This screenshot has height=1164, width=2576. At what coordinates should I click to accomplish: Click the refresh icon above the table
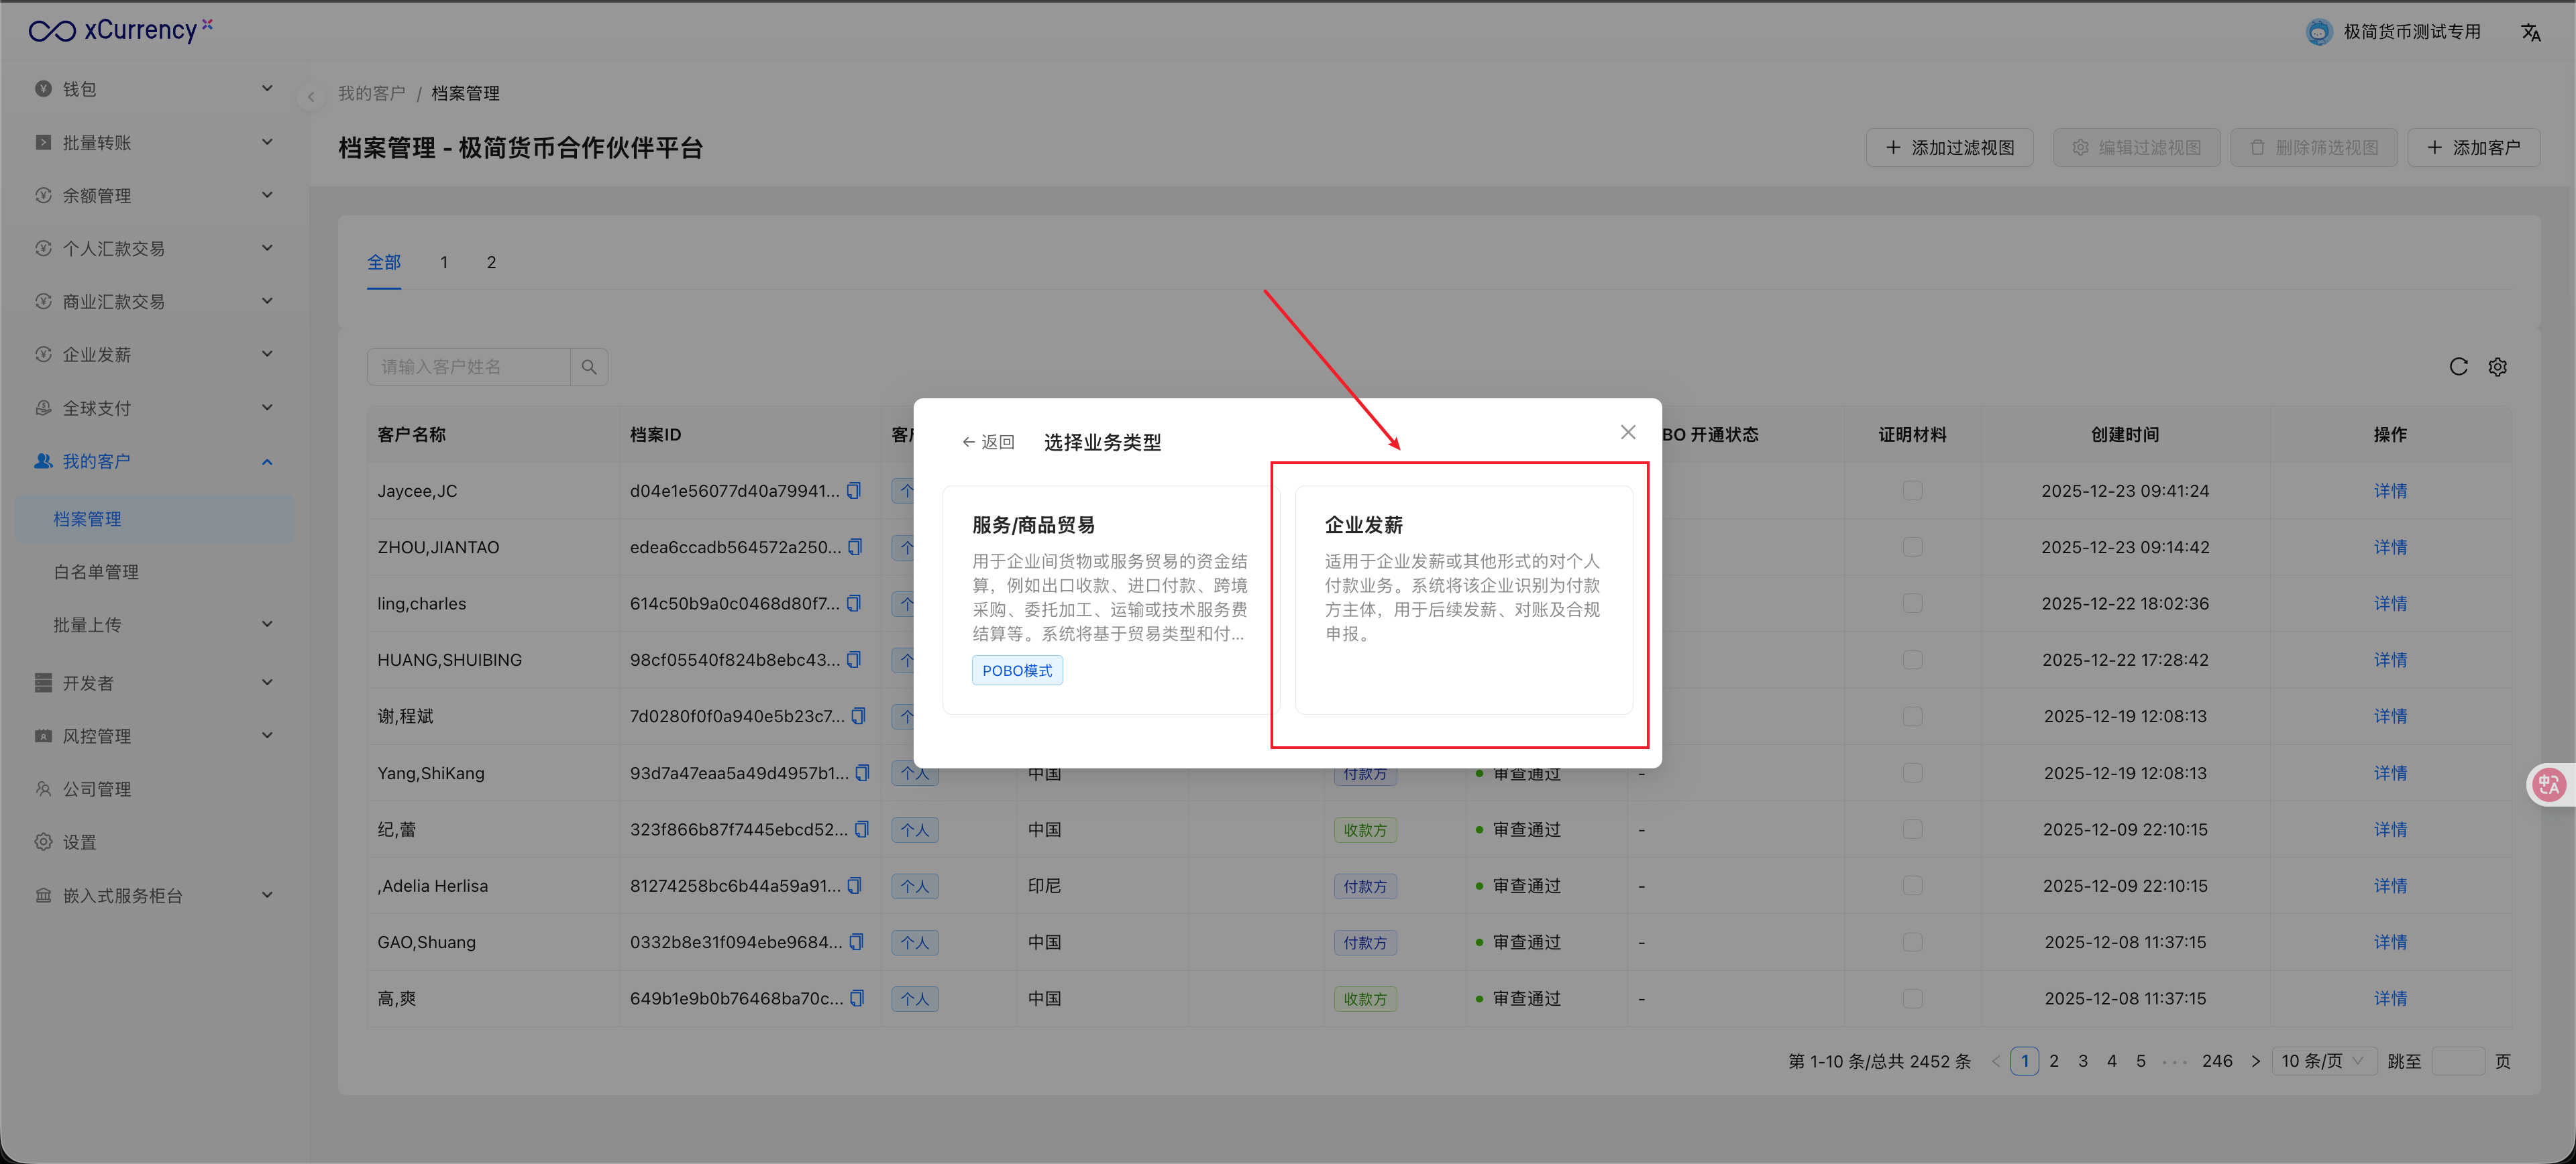(x=2458, y=367)
